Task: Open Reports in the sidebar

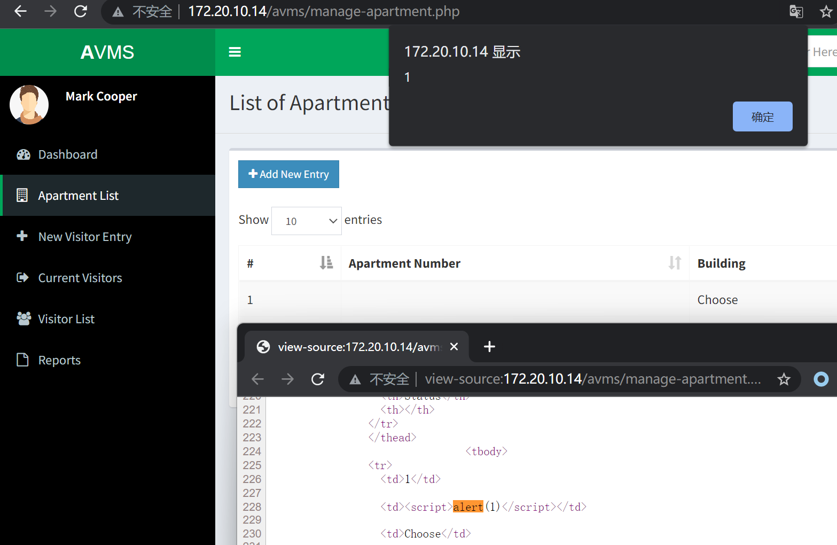Action: click(x=107, y=360)
